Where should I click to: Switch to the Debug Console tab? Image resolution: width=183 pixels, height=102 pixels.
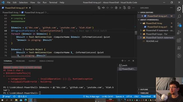(x=46, y=61)
